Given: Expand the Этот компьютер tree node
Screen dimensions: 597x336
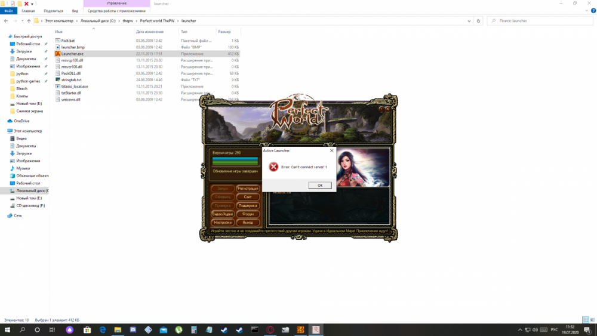Looking at the screenshot, I should click(3, 131).
